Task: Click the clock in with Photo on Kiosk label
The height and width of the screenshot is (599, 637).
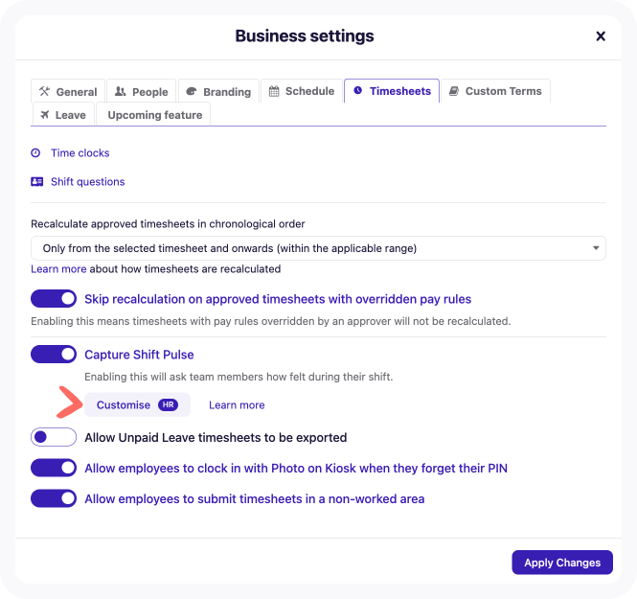Action: [296, 468]
